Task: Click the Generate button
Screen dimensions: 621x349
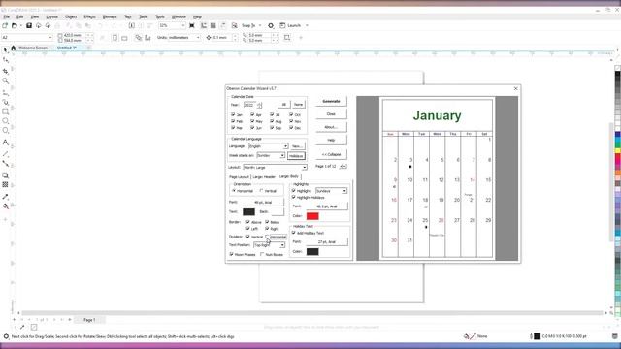Action: tap(331, 101)
